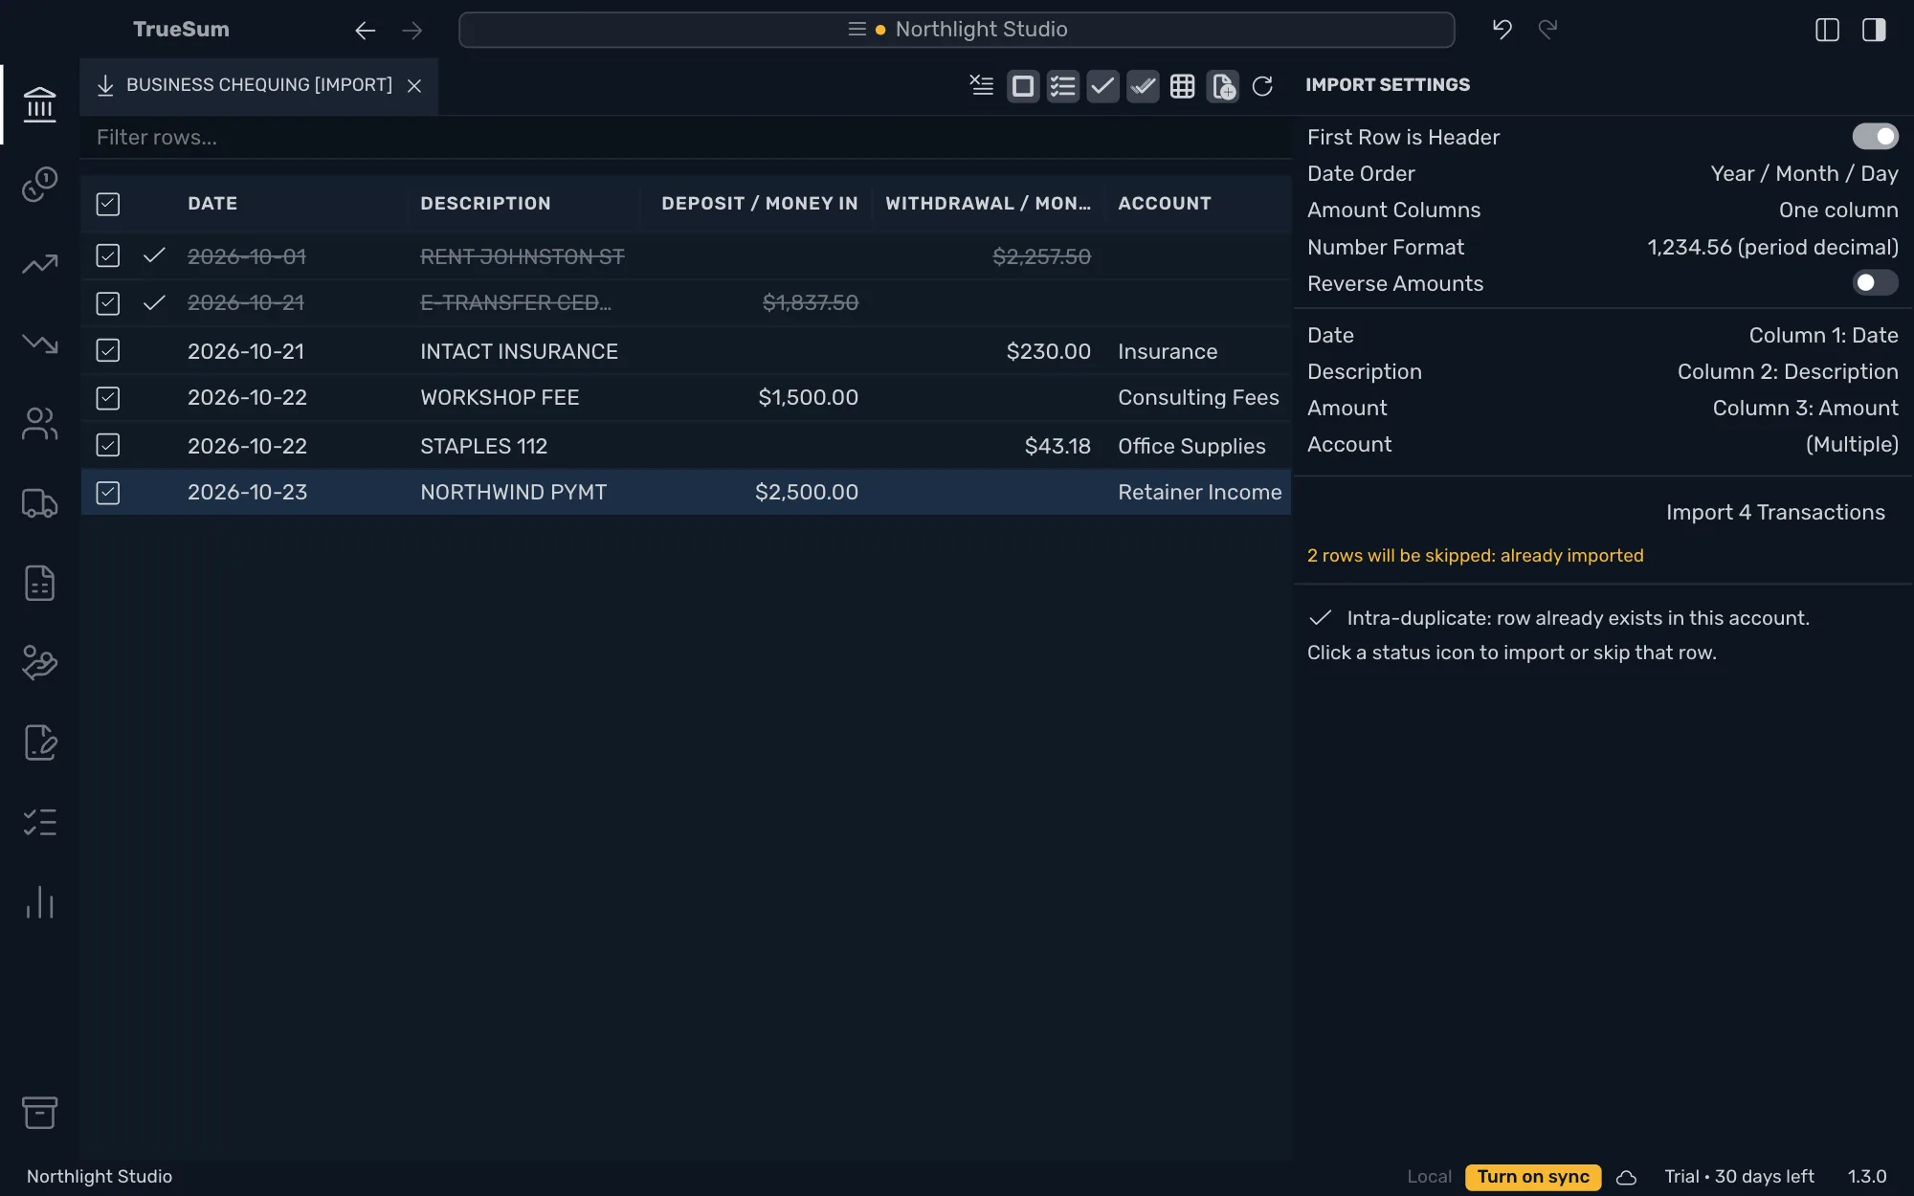This screenshot has width=1914, height=1196.
Task: Toggle the select-all checkbox in table header
Action: pos(108,204)
